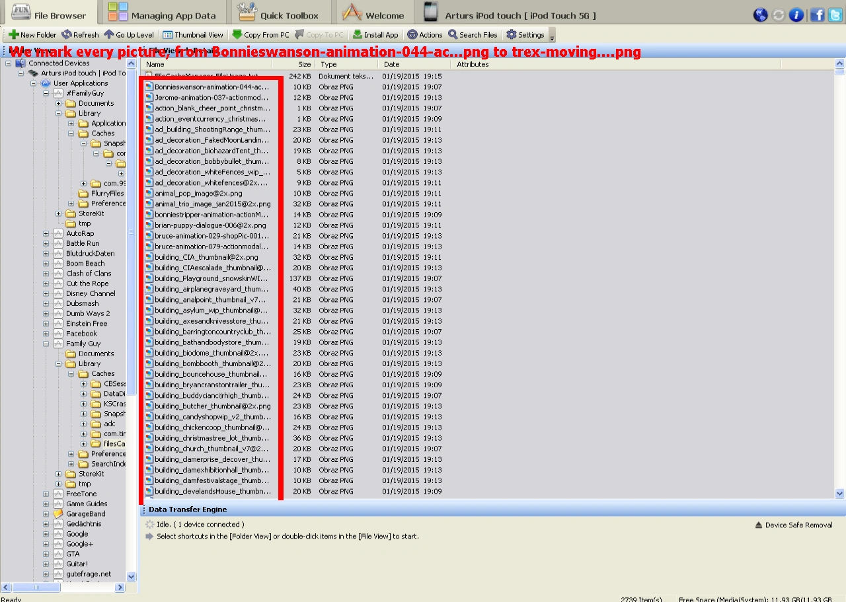This screenshot has height=602, width=846.
Task: Expand the Boom Beach app node
Action: (46, 264)
